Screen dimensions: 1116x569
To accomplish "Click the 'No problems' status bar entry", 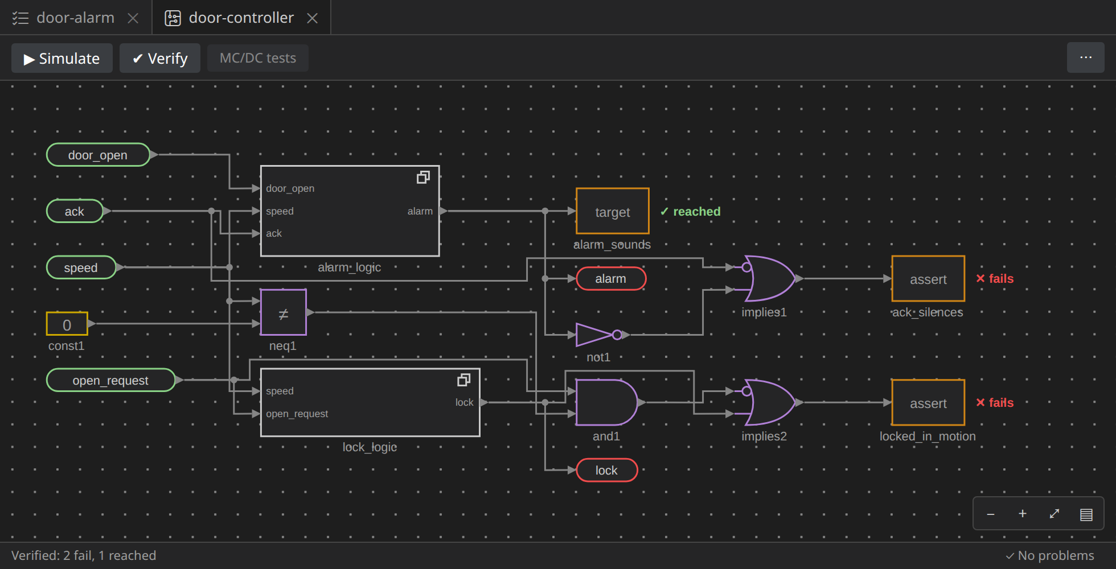I will (1050, 555).
